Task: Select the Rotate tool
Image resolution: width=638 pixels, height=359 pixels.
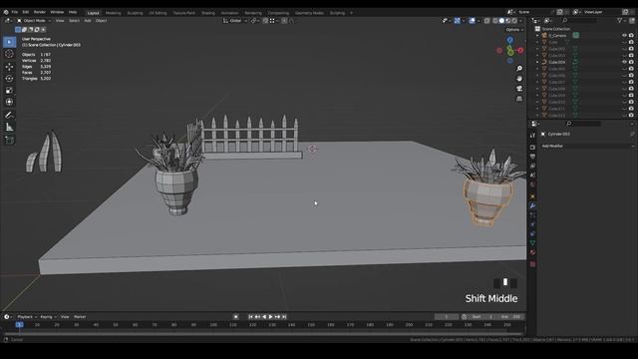Action: 9,78
